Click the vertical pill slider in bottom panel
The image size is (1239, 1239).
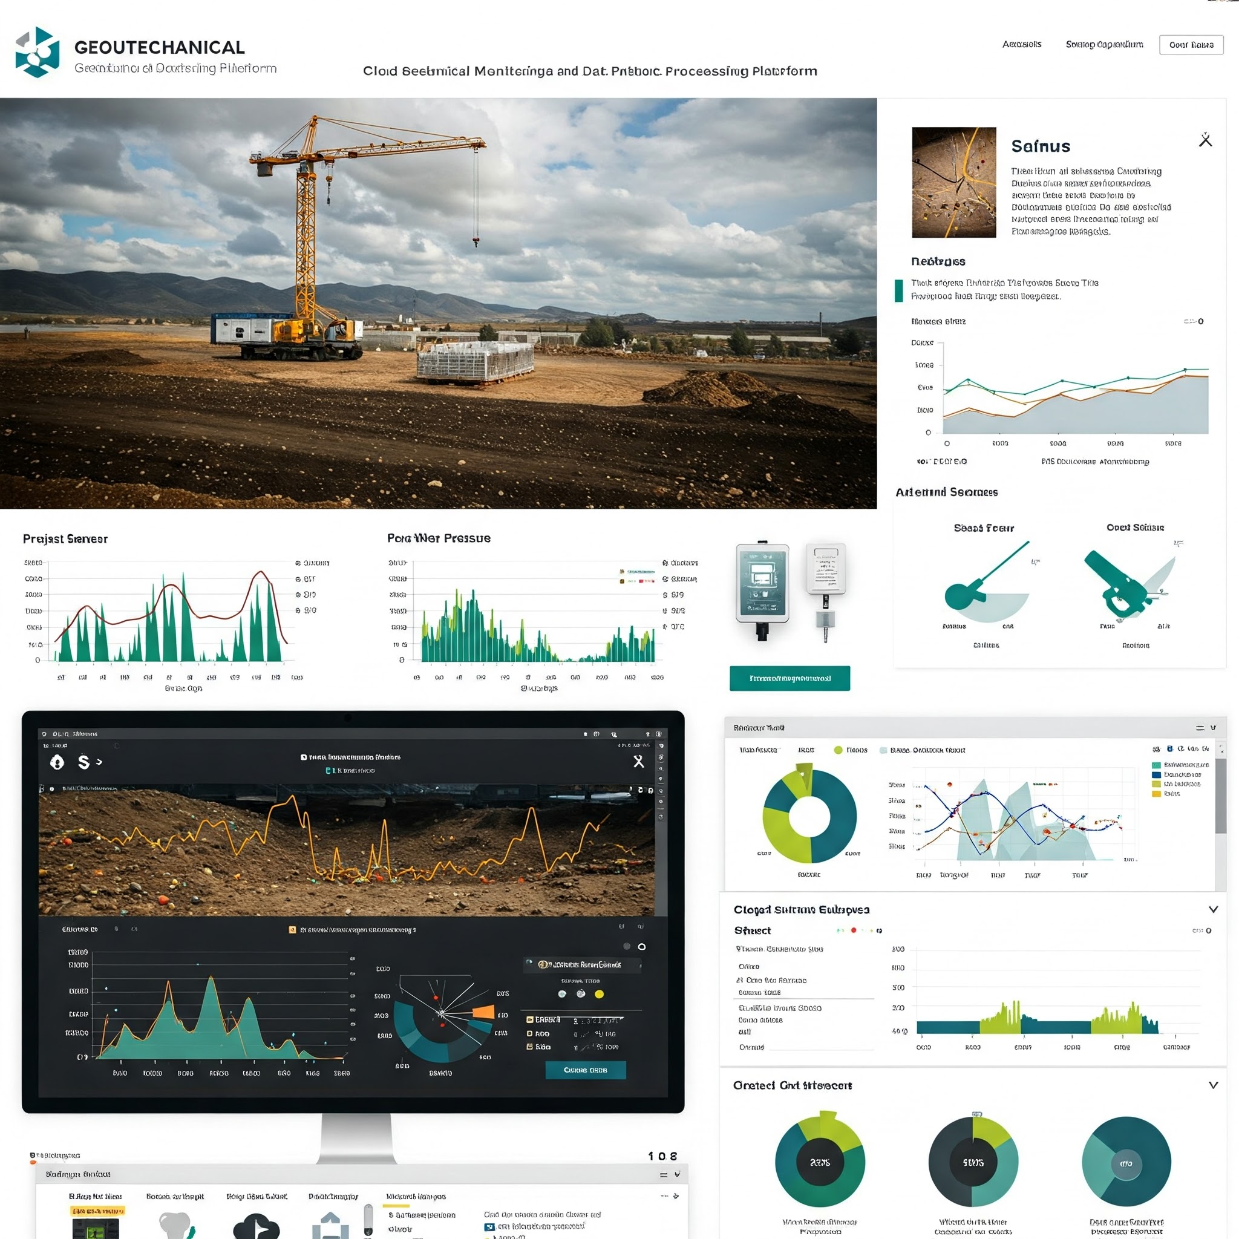368,1219
